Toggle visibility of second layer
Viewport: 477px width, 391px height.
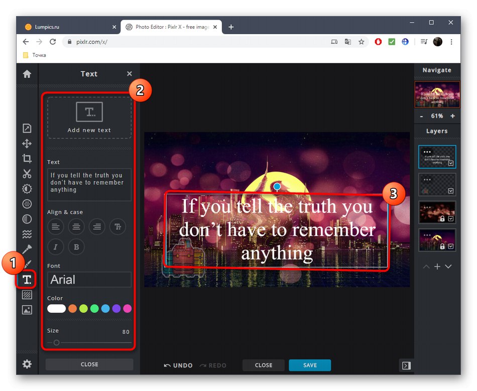pos(451,191)
